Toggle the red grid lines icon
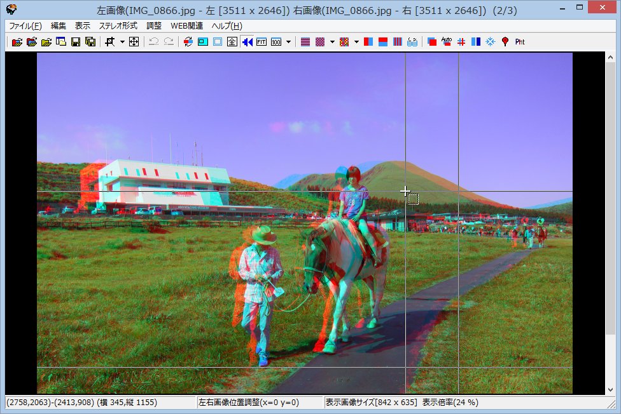621x414 pixels. [461, 42]
